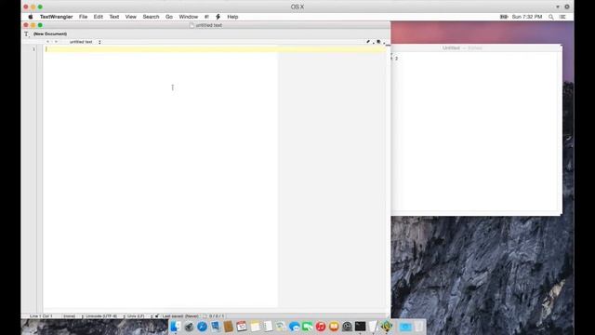The height and width of the screenshot is (335, 595).
Task: Open TextEdit from the Dock
Action: (374, 327)
